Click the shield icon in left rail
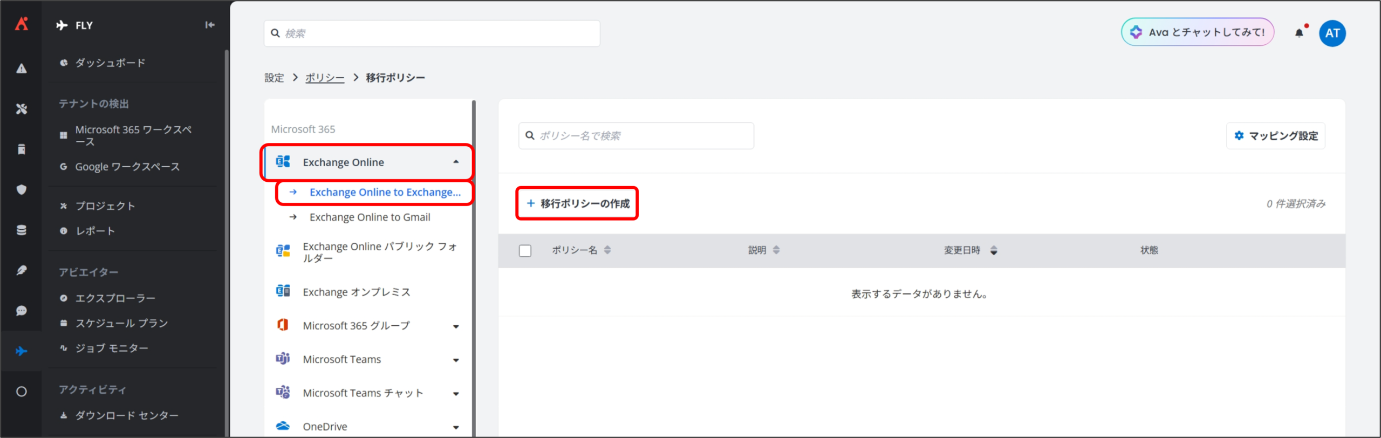The height and width of the screenshot is (438, 1381). pyautogui.click(x=22, y=189)
